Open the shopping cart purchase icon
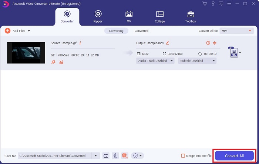 click(x=205, y=4)
